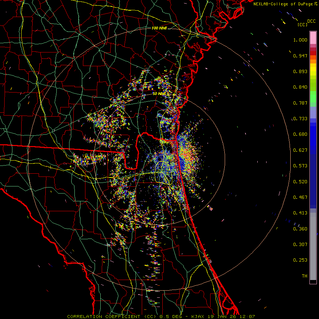Click the 12:07 timestamp
Screen dimensions: 319x319
click(x=247, y=317)
